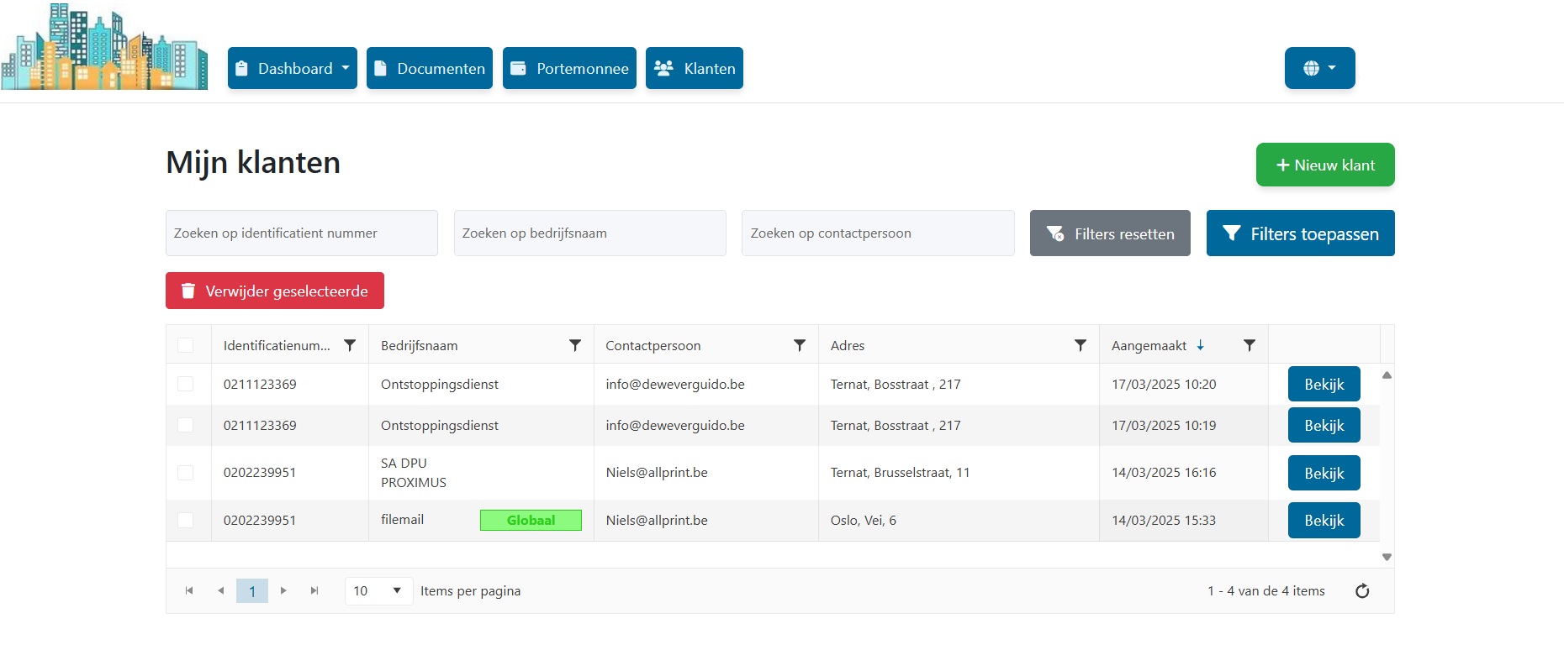Select all rows with header checkbox

tap(186, 345)
